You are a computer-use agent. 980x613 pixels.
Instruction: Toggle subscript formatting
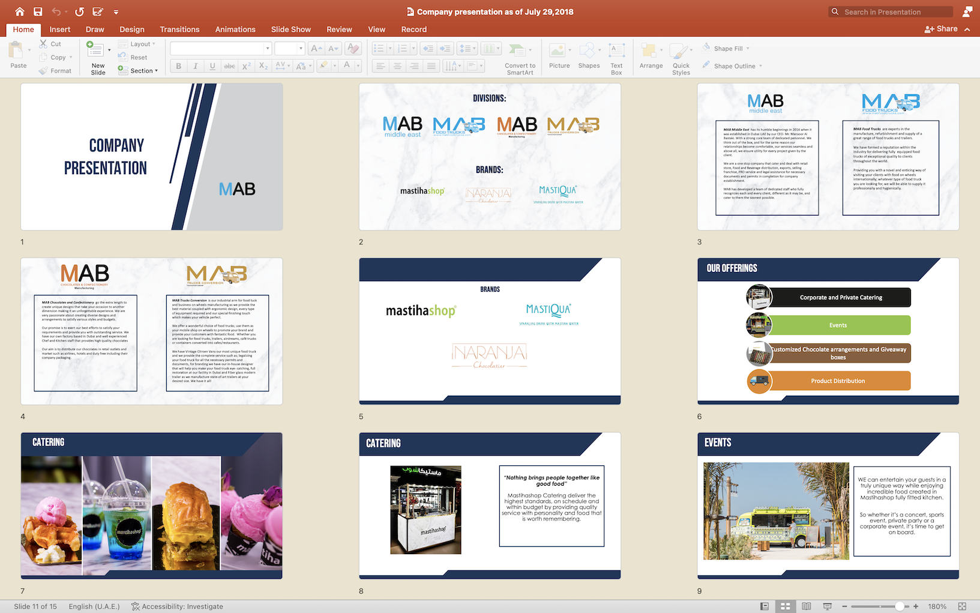point(263,66)
